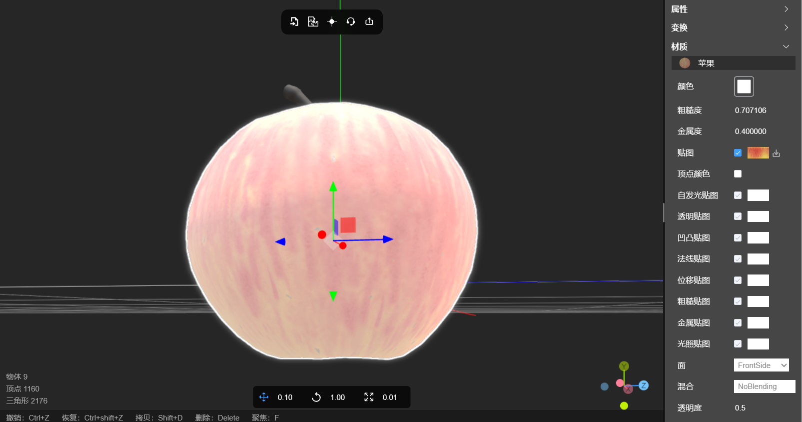Click the move step value 0.10
802x422 pixels.
coord(285,397)
